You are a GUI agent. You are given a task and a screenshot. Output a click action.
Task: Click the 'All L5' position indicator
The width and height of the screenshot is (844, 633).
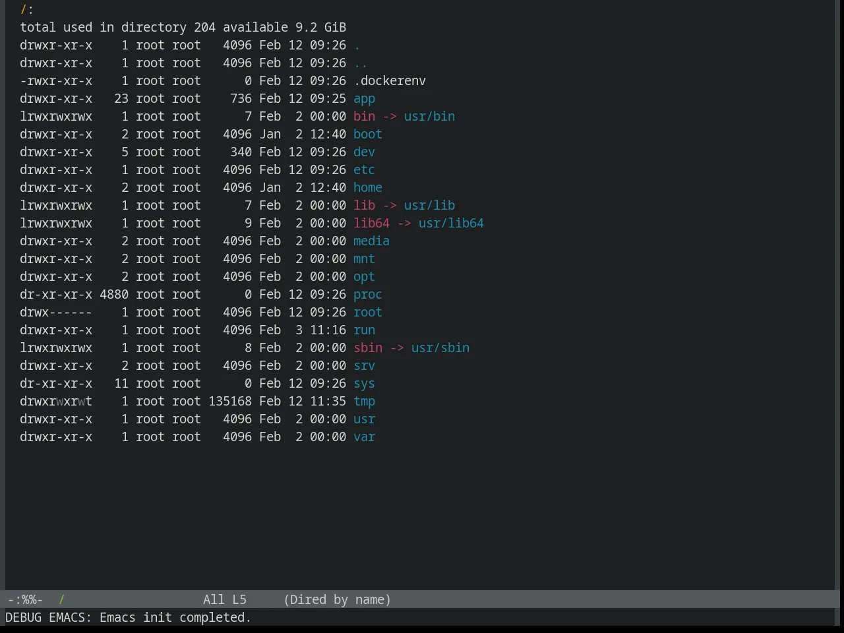225,599
